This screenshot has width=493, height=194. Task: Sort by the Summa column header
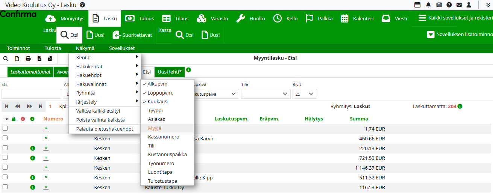click(359, 119)
